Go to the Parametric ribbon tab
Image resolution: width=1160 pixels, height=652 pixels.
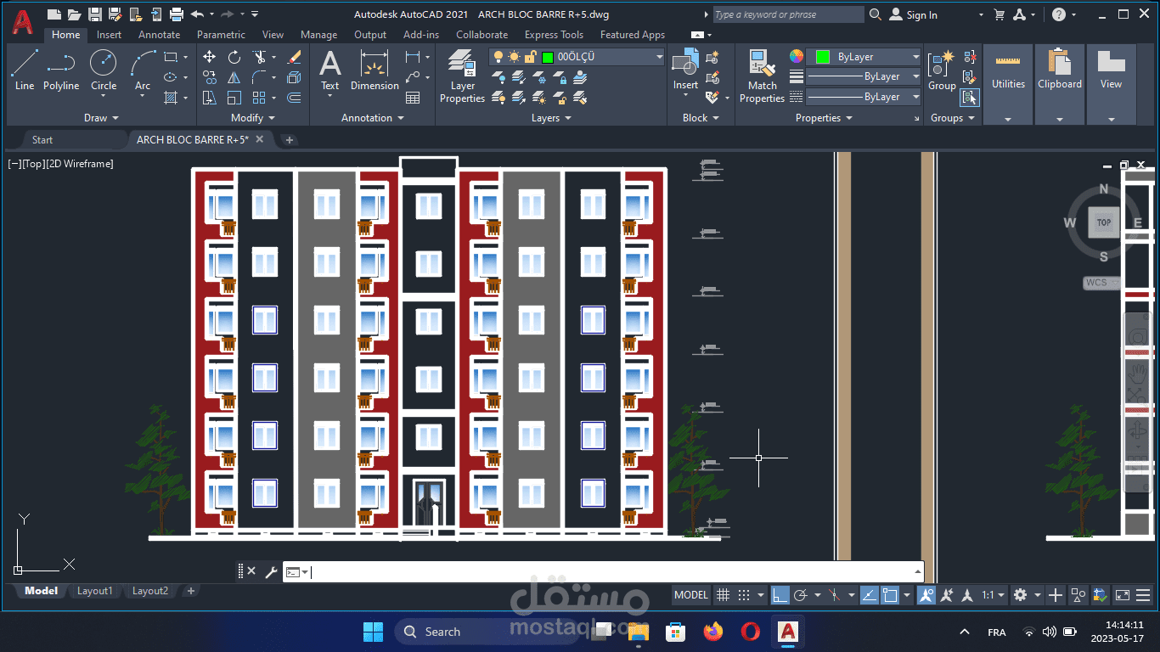(221, 35)
